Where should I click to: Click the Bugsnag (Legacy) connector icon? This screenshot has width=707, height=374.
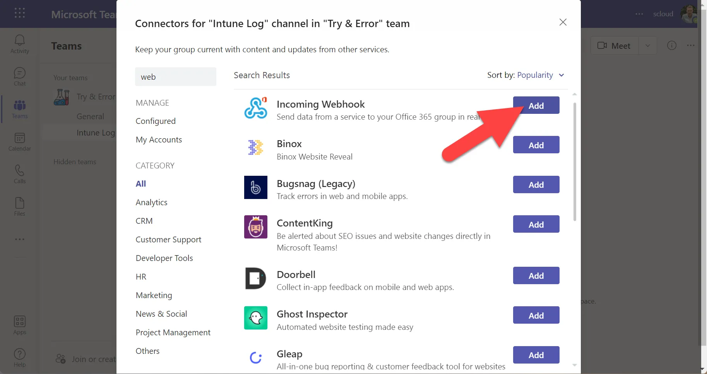tap(256, 187)
